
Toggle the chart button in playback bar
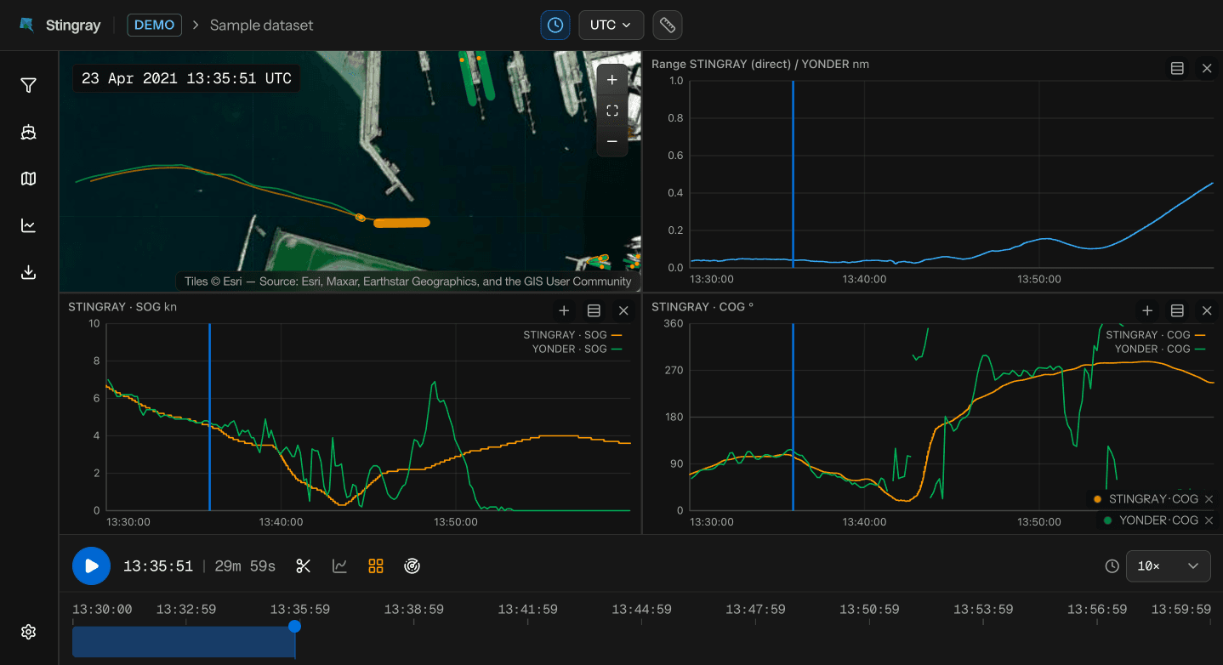[339, 566]
